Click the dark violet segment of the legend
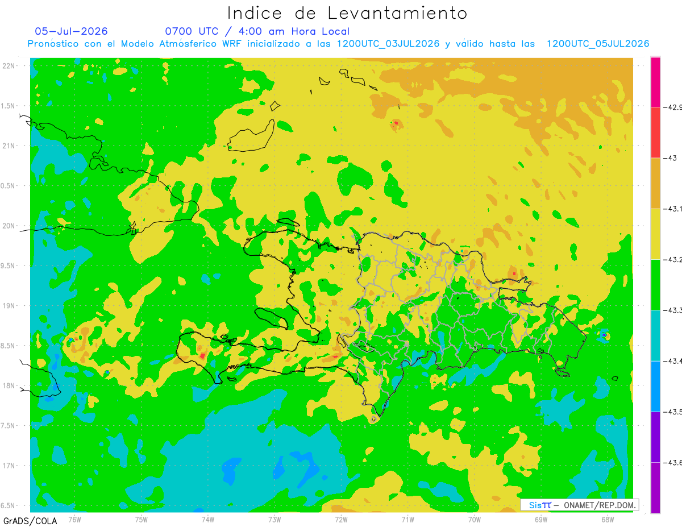This screenshot has height=527, width=682. [655, 437]
